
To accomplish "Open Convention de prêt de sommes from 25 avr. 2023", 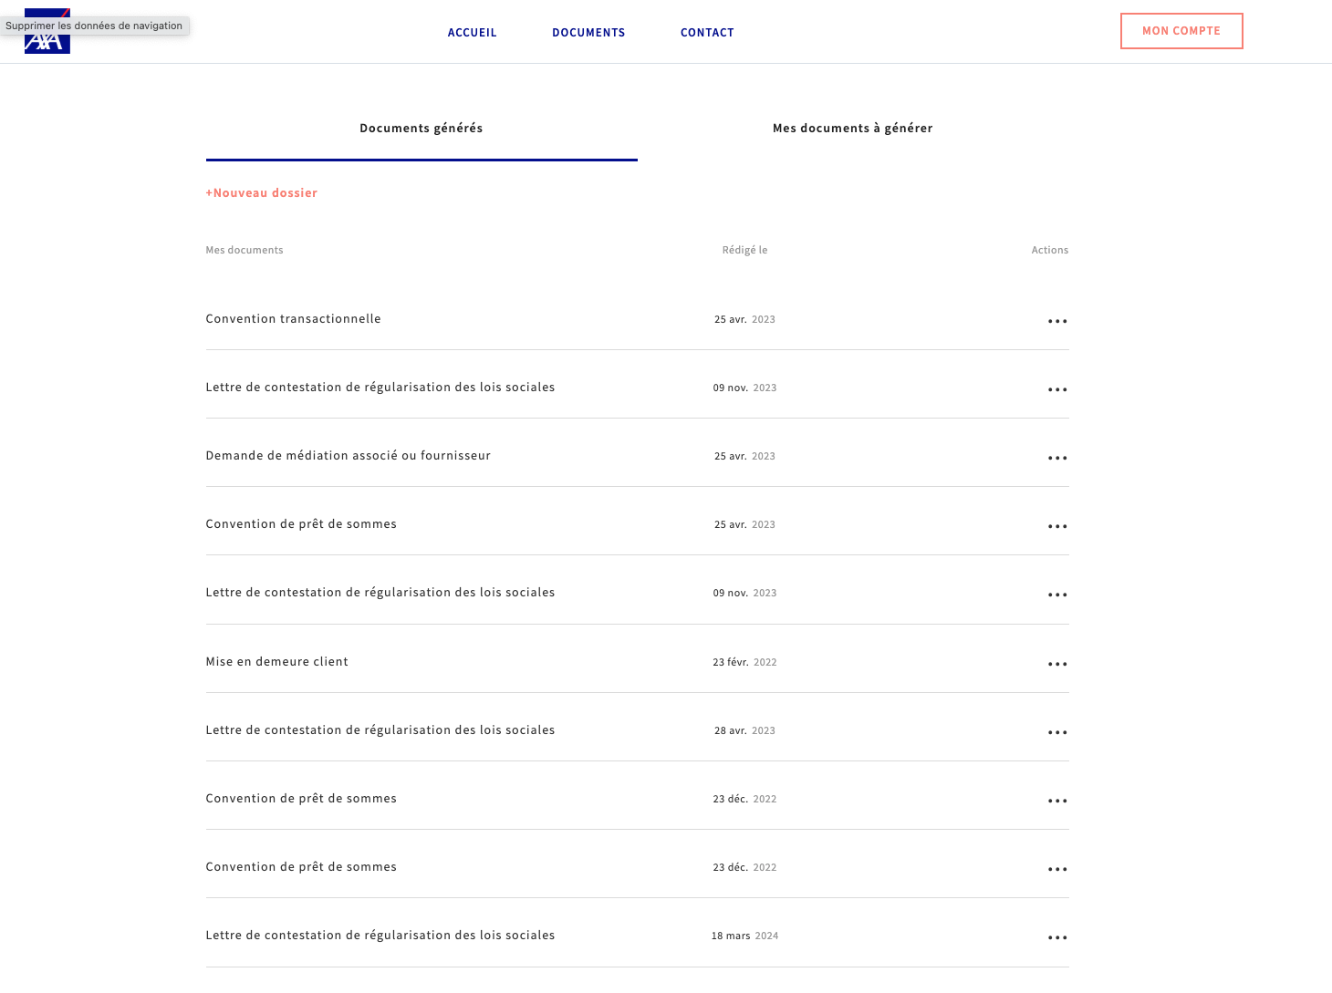I will (301, 524).
